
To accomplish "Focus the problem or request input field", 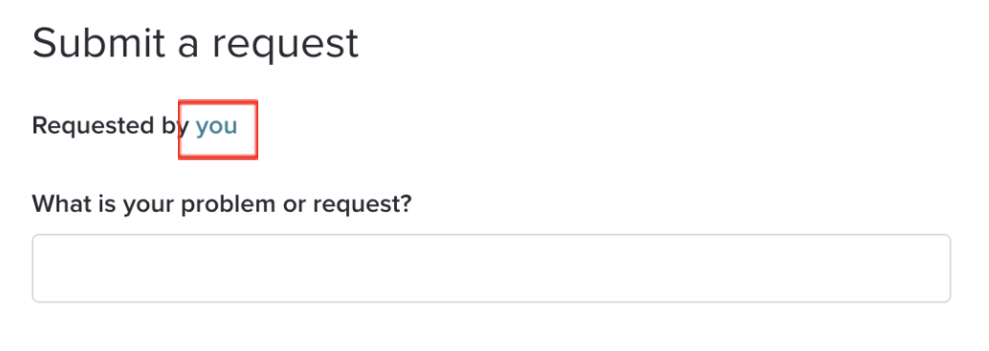I will pos(492,268).
